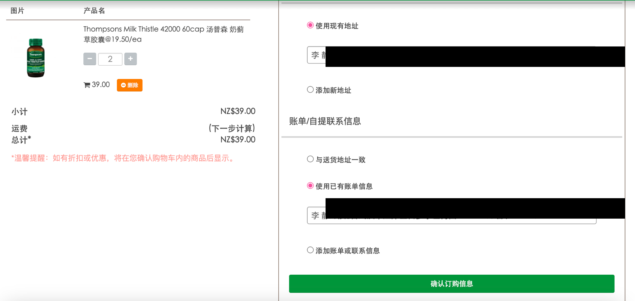Select the 添加账单或联系信息 radio button
Image resolution: width=635 pixels, height=301 pixels.
pyautogui.click(x=310, y=250)
